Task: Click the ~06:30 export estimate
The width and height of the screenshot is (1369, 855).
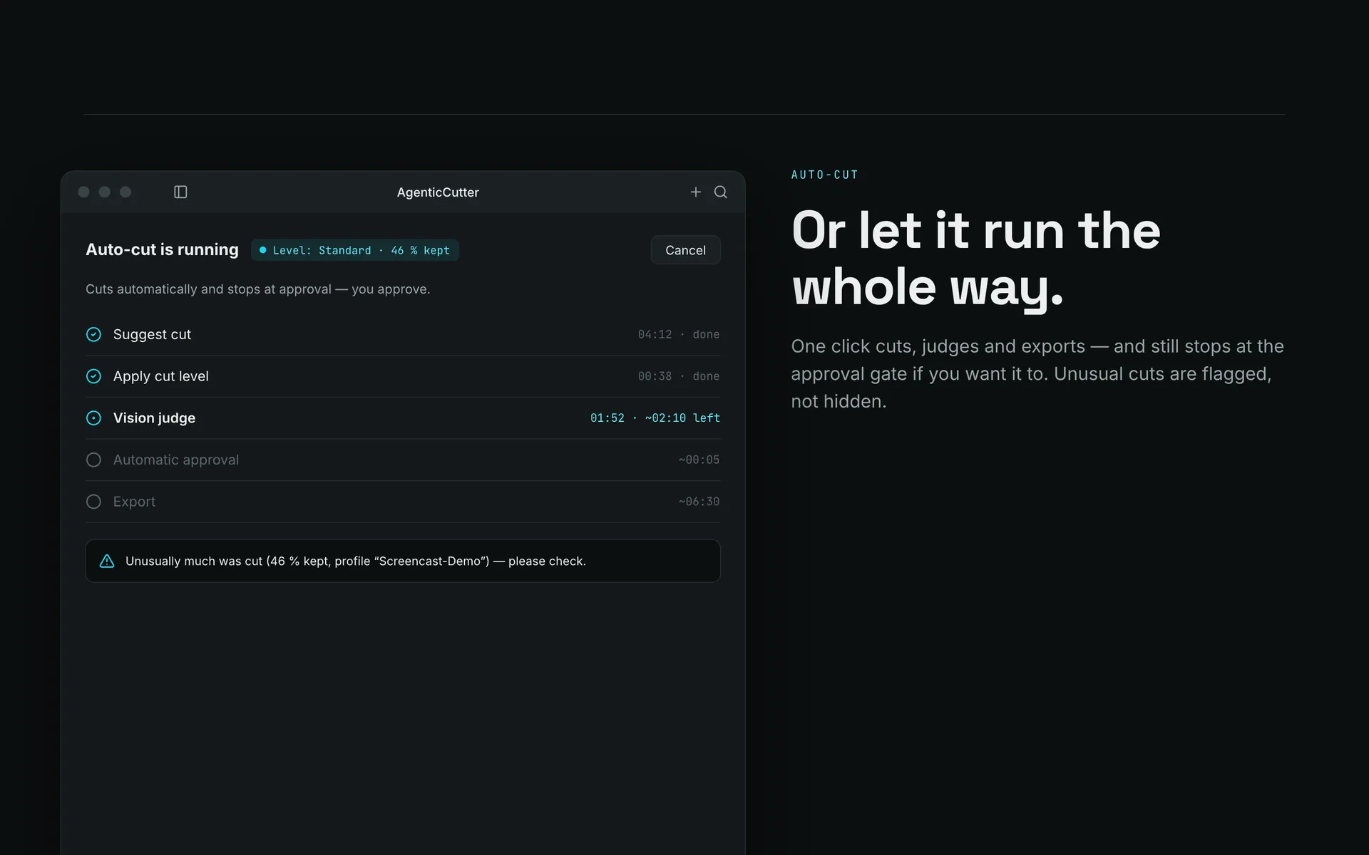Action: [x=699, y=502]
